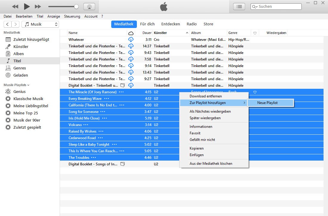Screen dimensions: 328x216
Task: Choose Neue Playlist in the submenu
Action: [x=270, y=103]
